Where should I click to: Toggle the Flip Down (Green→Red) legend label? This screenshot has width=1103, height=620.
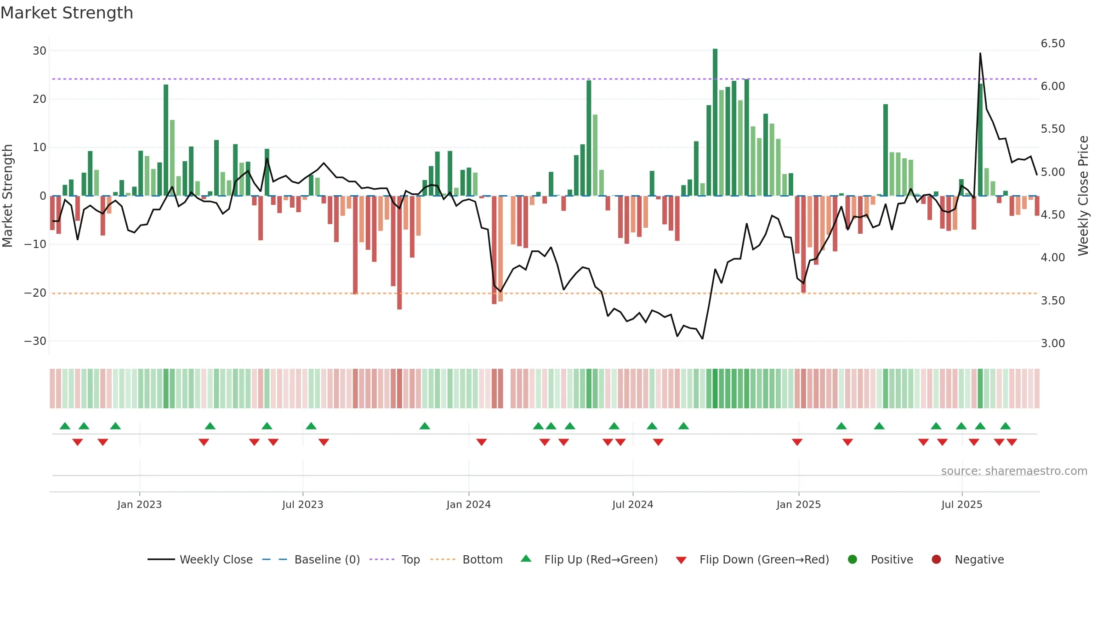764,559
